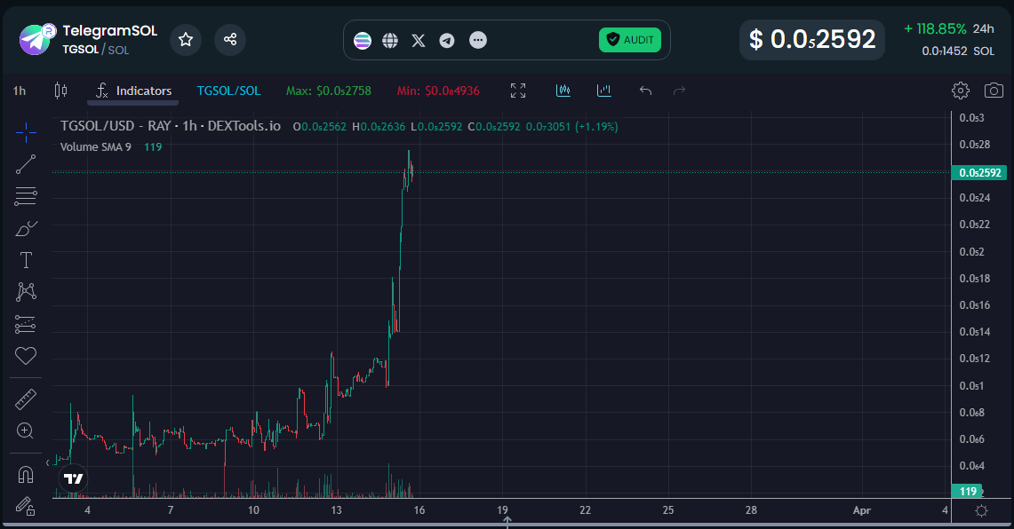Image resolution: width=1014 pixels, height=529 pixels.
Task: Select the ruler measure tool
Action: pyautogui.click(x=26, y=399)
